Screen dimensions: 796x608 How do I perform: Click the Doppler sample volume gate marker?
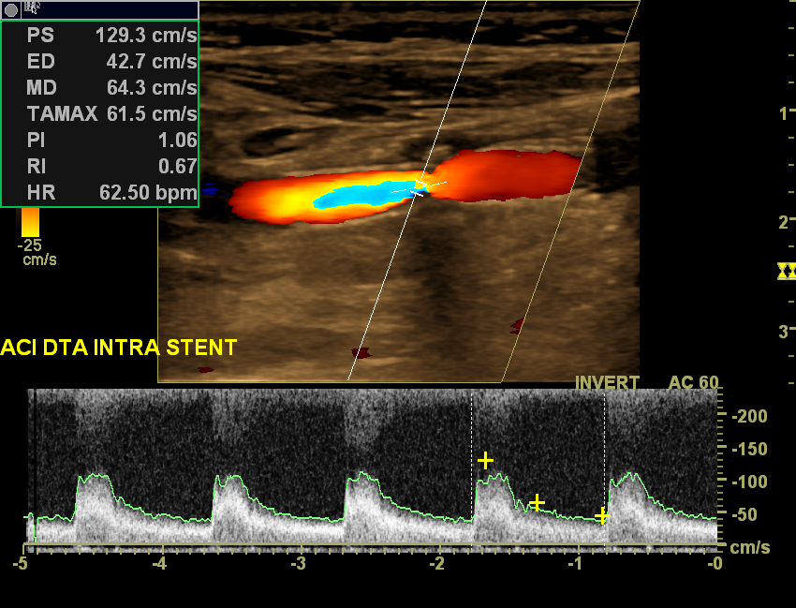coord(420,187)
